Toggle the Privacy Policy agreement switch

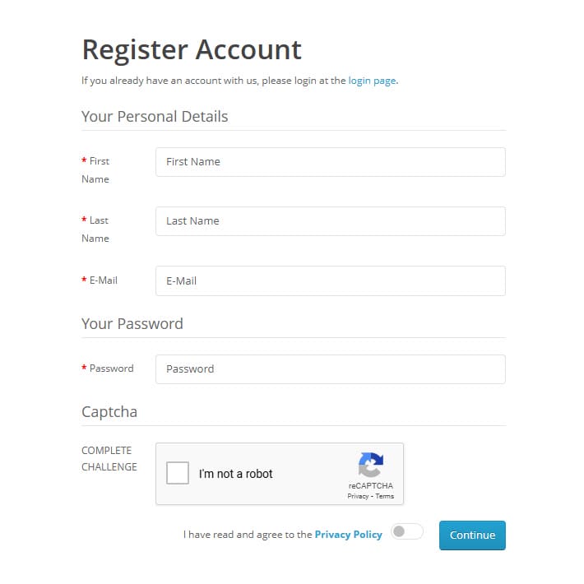pyautogui.click(x=407, y=531)
